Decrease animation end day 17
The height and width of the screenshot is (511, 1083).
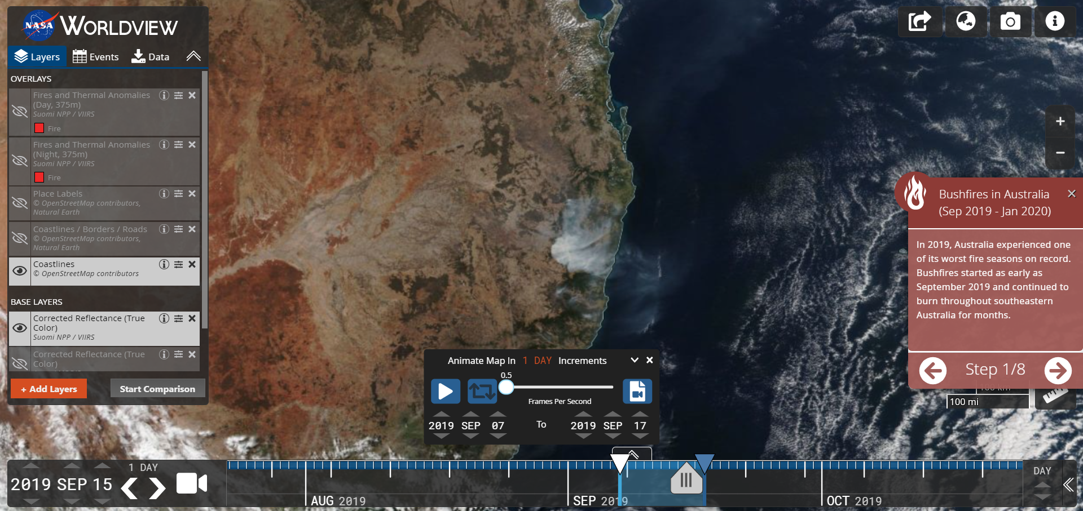640,437
